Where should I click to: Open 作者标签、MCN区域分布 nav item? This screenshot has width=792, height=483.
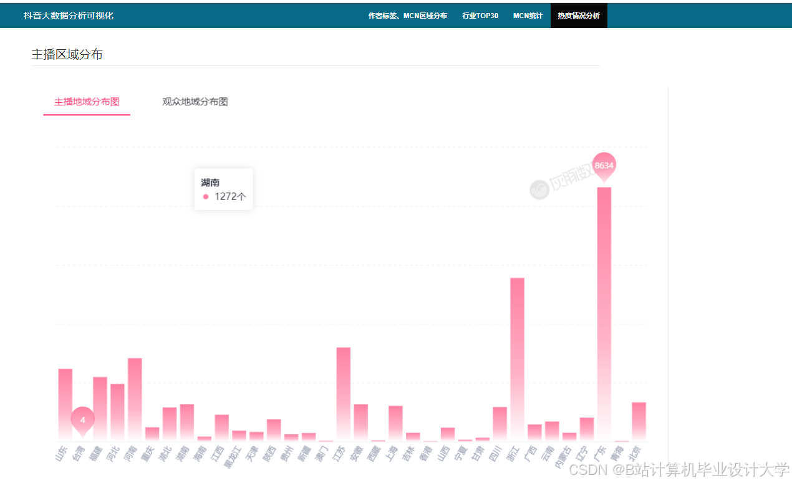click(x=408, y=16)
